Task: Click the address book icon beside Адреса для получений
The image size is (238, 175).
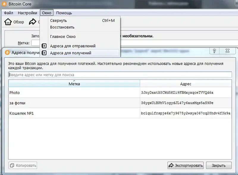Action: click(44, 53)
